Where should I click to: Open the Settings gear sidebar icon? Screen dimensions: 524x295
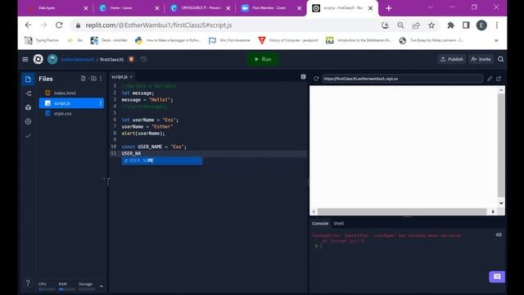(28, 121)
